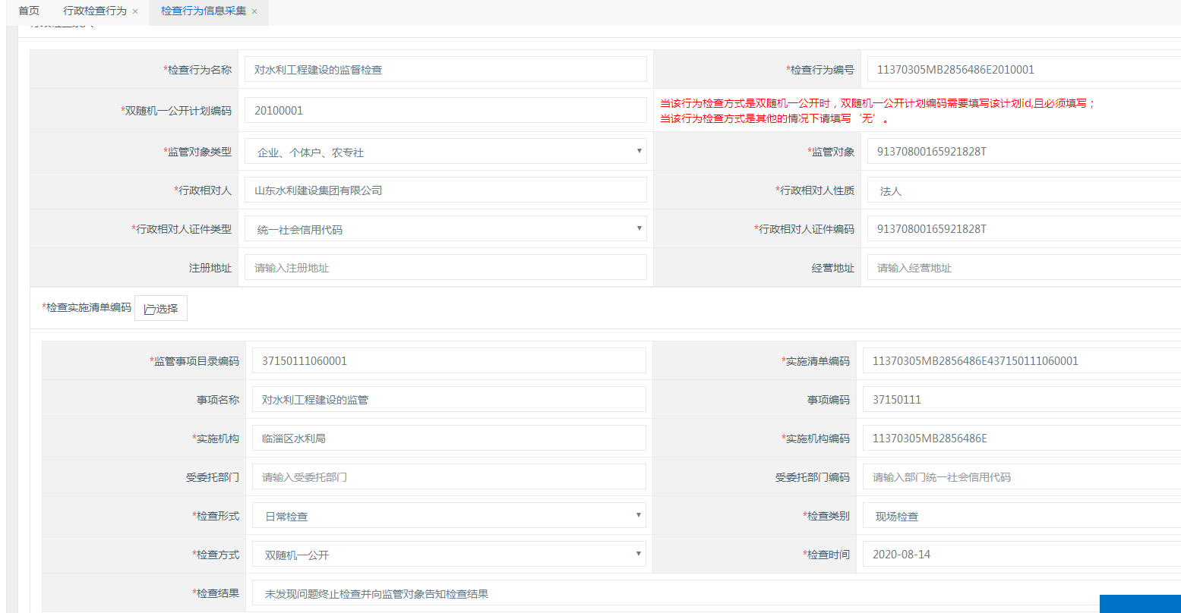The image size is (1181, 613).
Task: Click the 注册地址 input field
Action: click(x=446, y=268)
